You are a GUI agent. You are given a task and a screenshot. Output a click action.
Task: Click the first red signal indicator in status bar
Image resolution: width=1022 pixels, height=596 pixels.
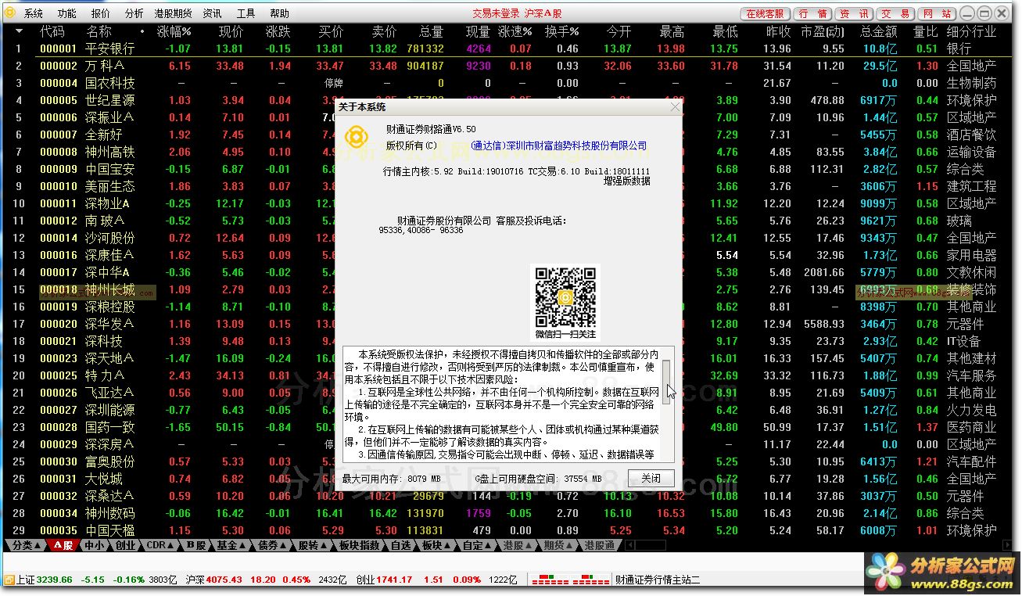550,580
